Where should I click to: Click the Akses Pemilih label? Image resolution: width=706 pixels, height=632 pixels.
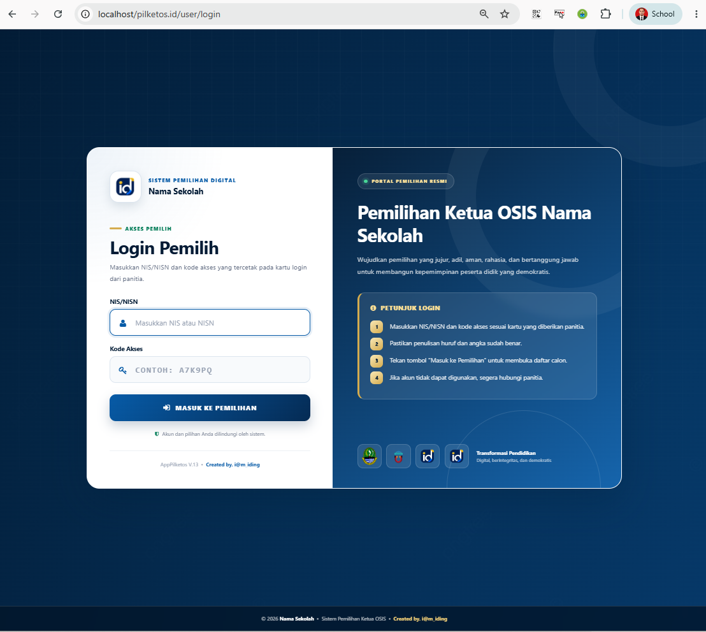148,229
